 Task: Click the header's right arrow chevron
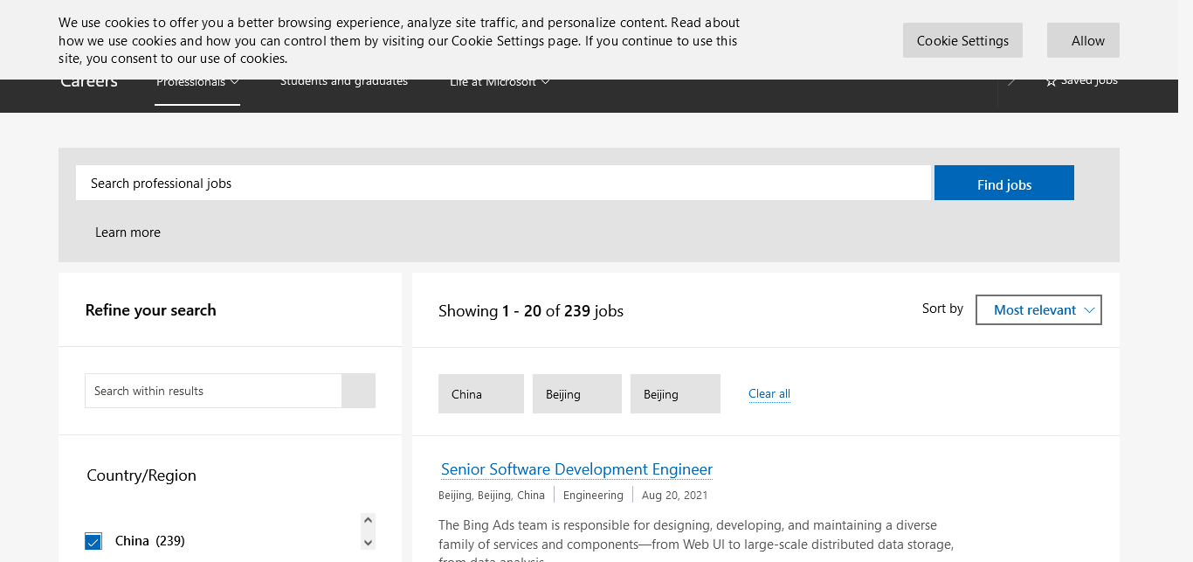point(1011,81)
